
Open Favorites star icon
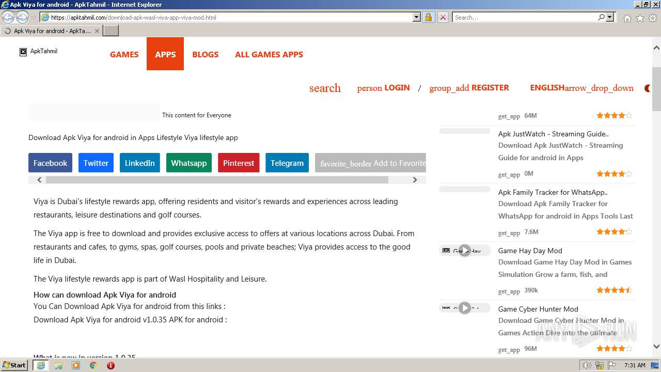[640, 18]
